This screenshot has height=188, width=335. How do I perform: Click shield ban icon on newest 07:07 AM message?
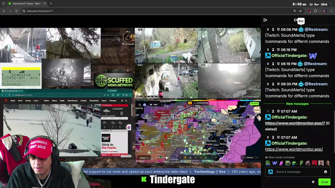point(278,137)
